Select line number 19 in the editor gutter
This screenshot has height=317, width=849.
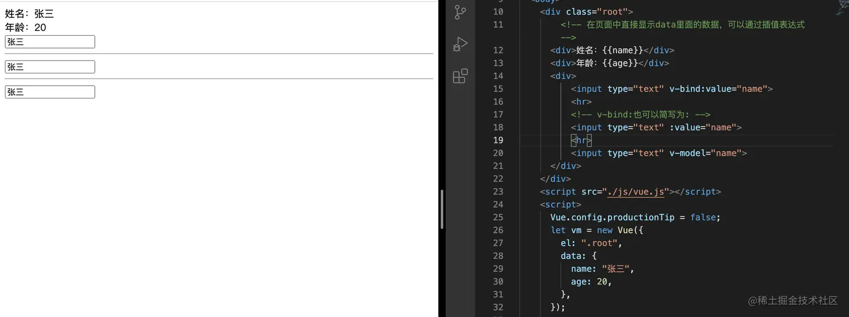click(x=498, y=140)
